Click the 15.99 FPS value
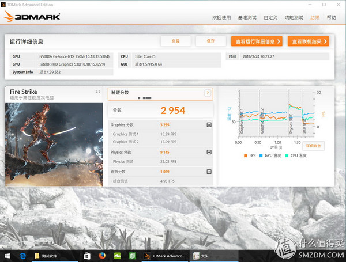Image resolution: width=346 pixels, height=262 pixels. [x=168, y=134]
